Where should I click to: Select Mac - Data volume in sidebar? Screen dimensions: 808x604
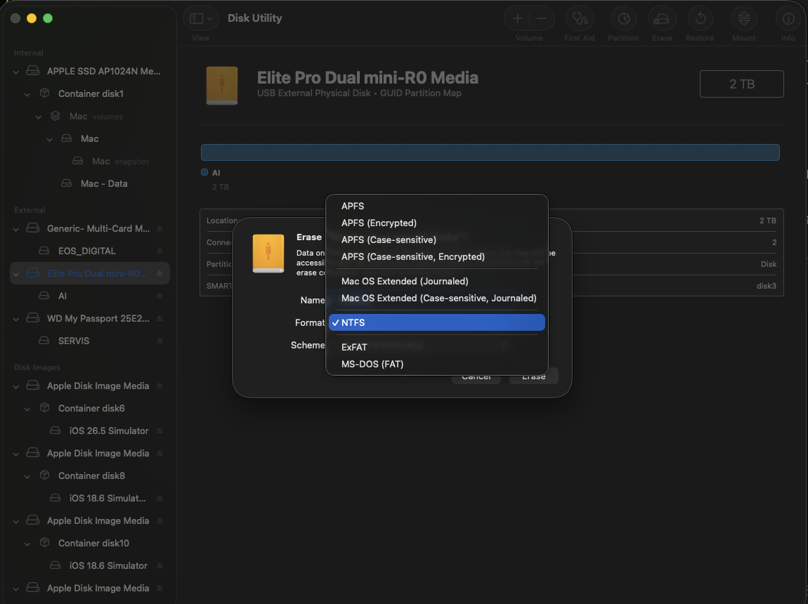[x=90, y=183]
